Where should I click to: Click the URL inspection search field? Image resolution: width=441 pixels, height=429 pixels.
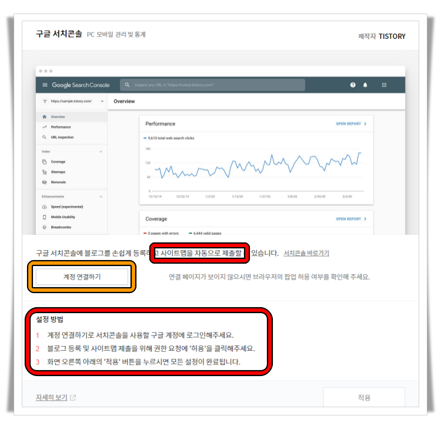[x=212, y=85]
